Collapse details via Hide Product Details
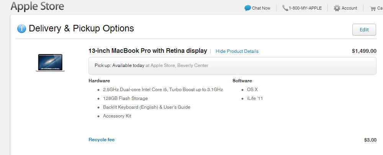 coord(237,51)
